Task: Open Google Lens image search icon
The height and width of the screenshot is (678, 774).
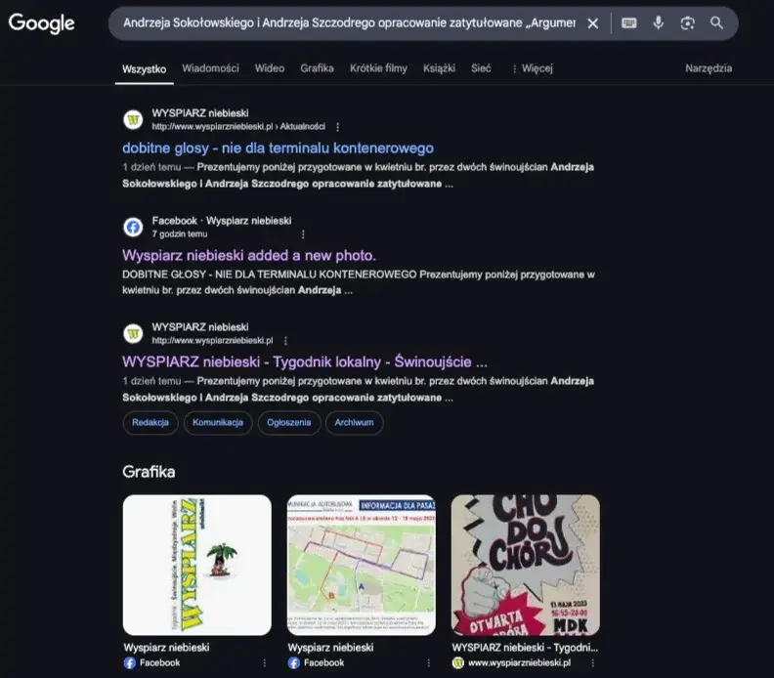Action: tap(688, 22)
